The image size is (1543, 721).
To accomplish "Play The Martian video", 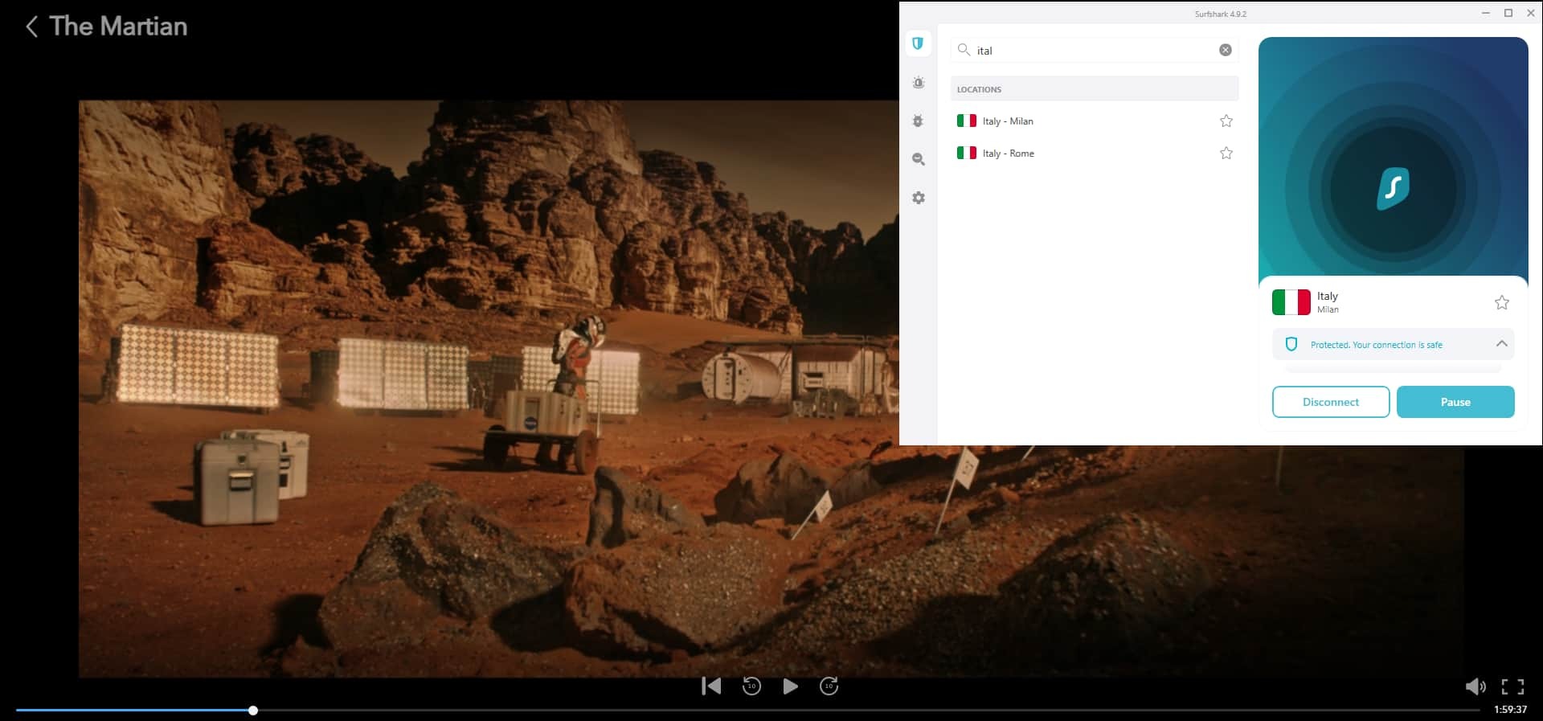I will pos(790,686).
